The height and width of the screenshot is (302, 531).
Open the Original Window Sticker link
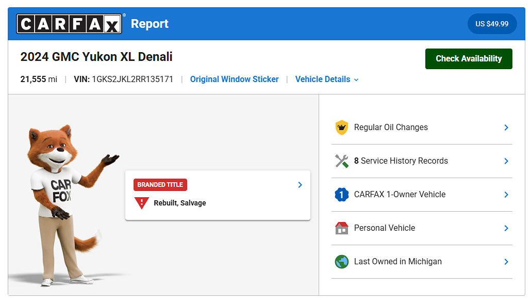(x=235, y=80)
